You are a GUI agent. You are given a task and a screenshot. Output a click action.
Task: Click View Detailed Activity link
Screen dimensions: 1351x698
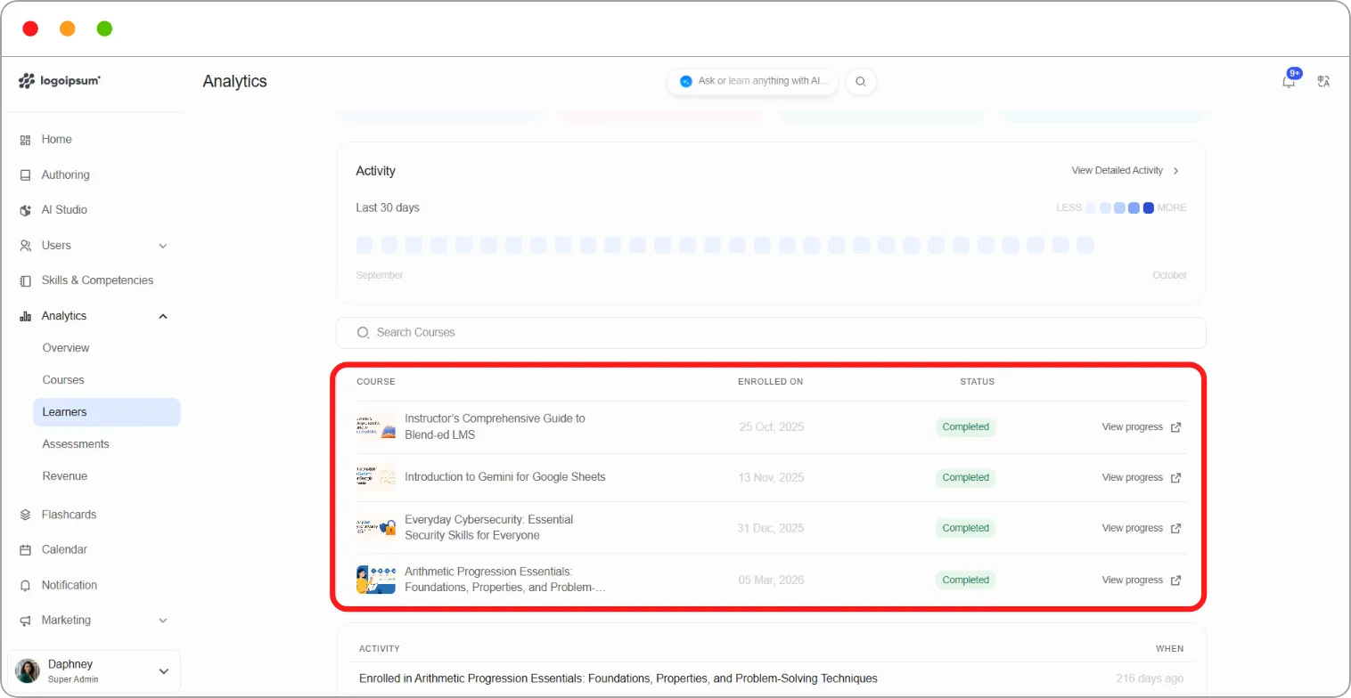(x=1117, y=171)
